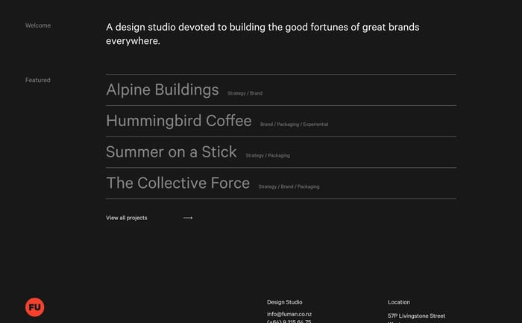Click the phone number under Design Studio
Screen dimensions: 522x323
[289, 322]
